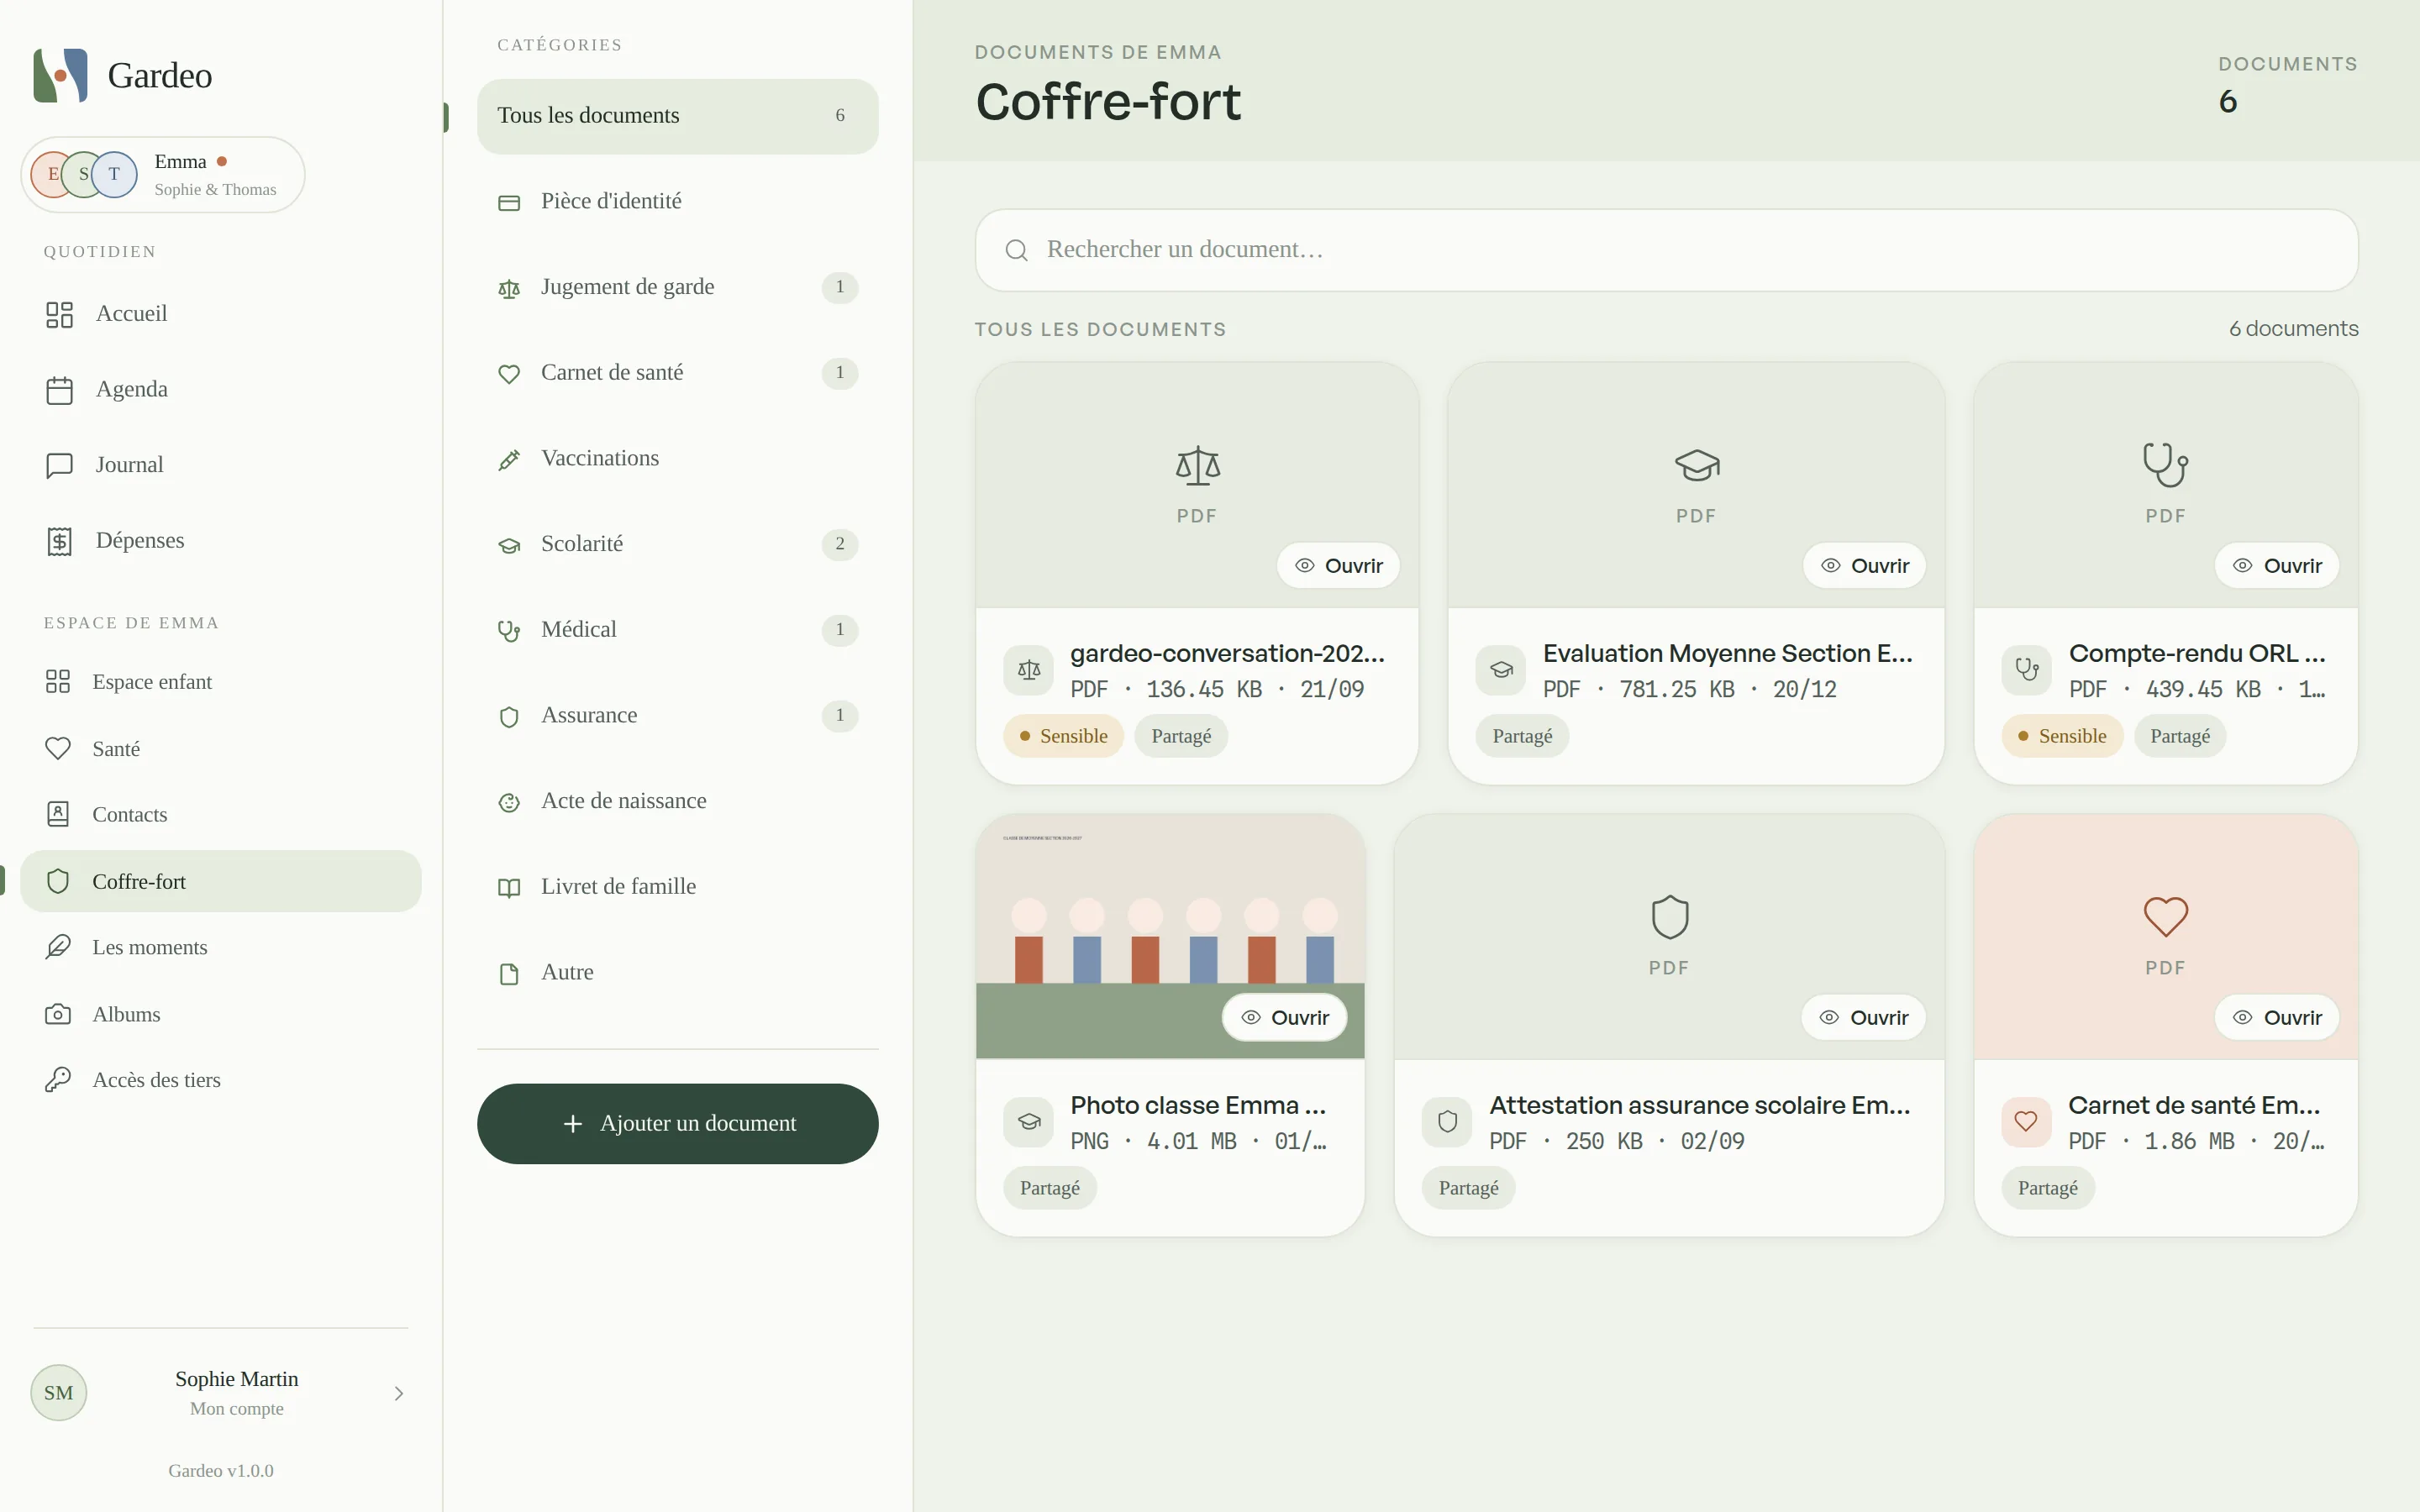Click Partagé tag on Attestation assurance card

tap(1467, 1188)
